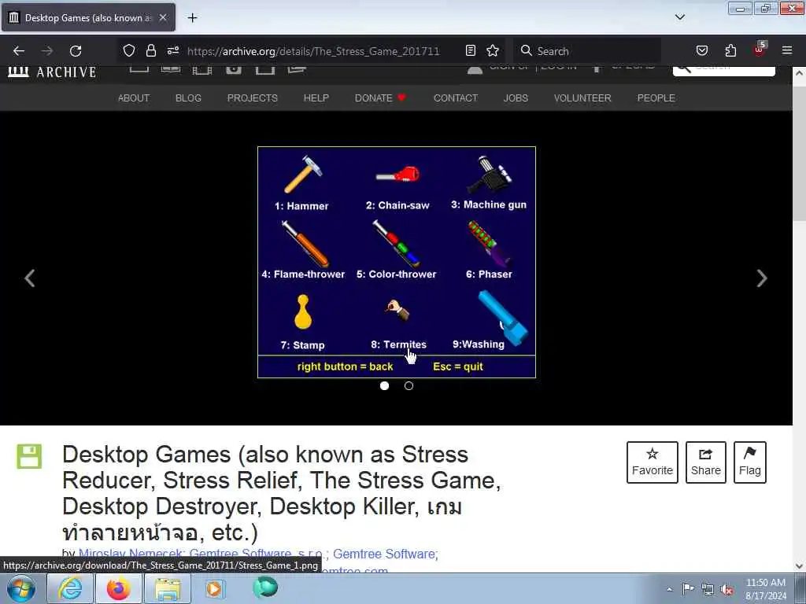806x604 pixels.
Task: Click the Internet Archive logo
Action: pyautogui.click(x=52, y=72)
